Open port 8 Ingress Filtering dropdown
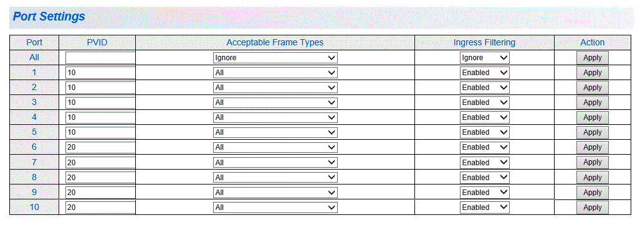Image resolution: width=640 pixels, height=228 pixels. pyautogui.click(x=484, y=178)
